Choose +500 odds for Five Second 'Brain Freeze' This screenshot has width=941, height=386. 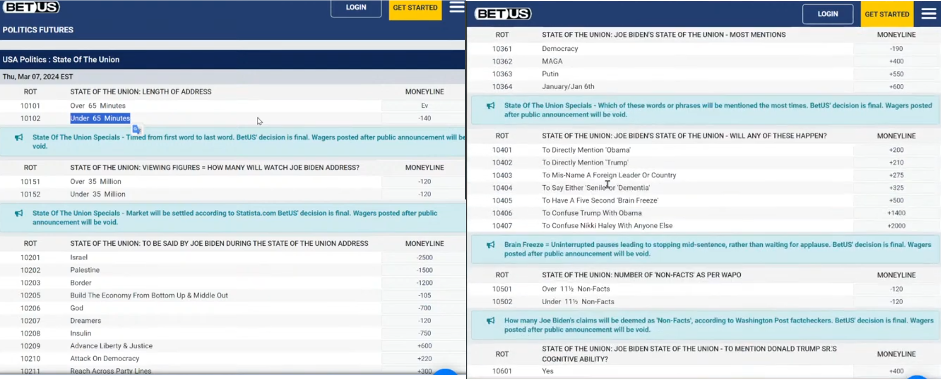(896, 200)
